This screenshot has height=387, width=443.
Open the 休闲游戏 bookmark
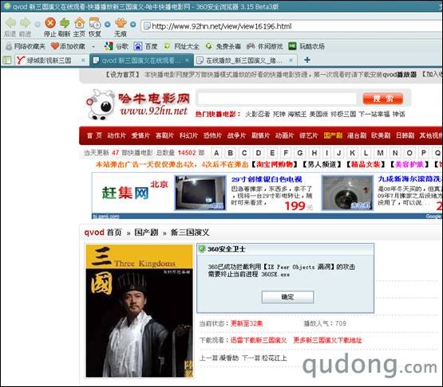(264, 46)
